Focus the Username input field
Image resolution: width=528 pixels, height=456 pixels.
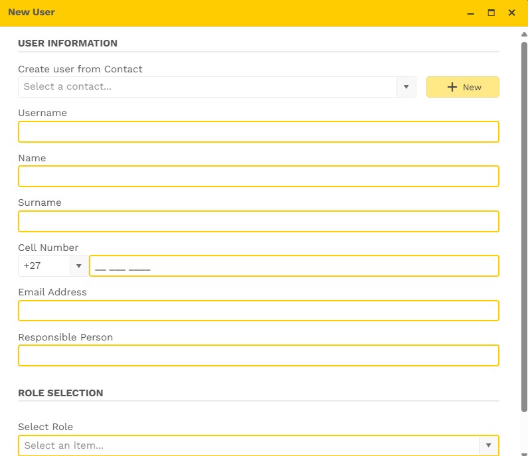pyautogui.click(x=258, y=131)
